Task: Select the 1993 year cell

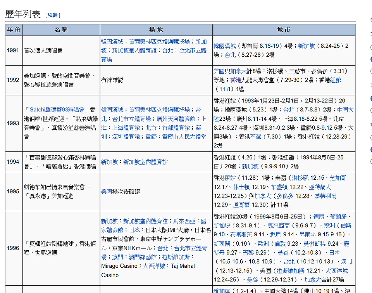Action: [14, 123]
